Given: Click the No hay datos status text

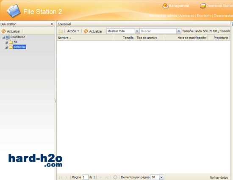Looking at the screenshot, I should [219, 177].
